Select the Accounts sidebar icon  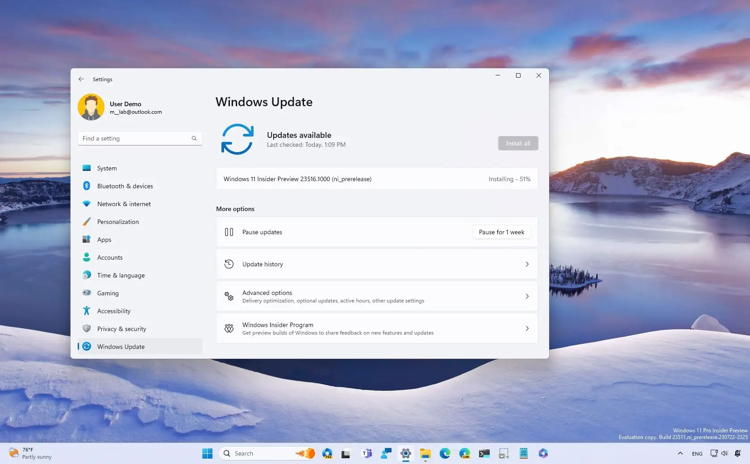pyautogui.click(x=87, y=257)
